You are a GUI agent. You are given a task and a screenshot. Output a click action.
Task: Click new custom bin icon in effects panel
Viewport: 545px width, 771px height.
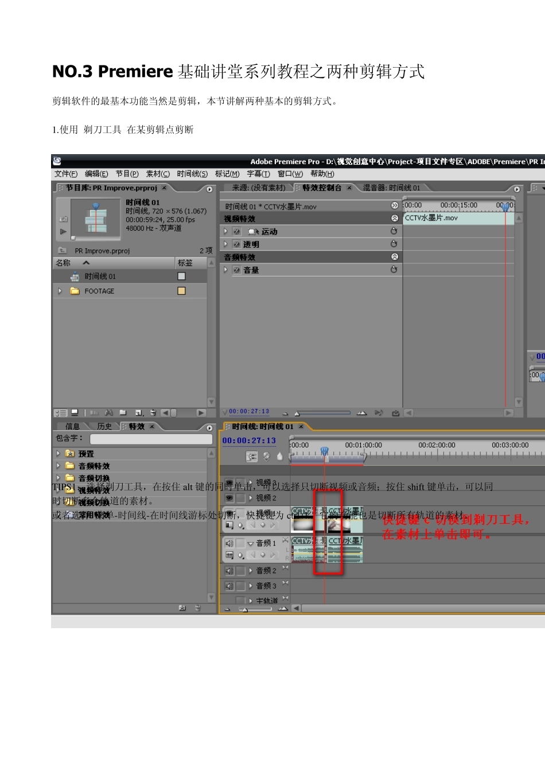[182, 608]
